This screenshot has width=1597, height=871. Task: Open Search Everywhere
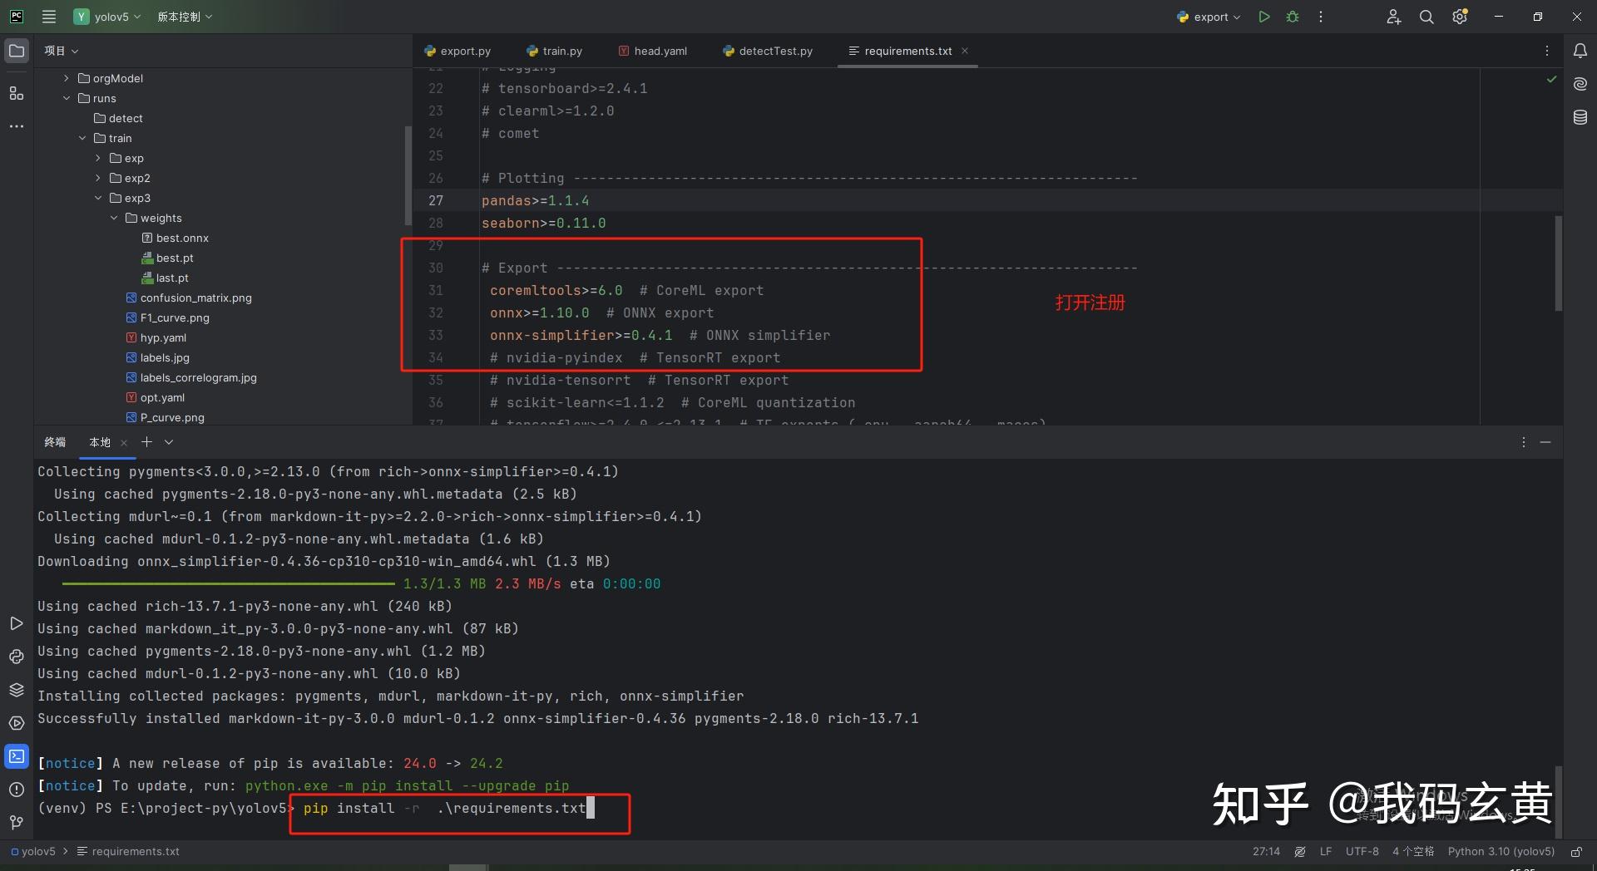(1426, 17)
